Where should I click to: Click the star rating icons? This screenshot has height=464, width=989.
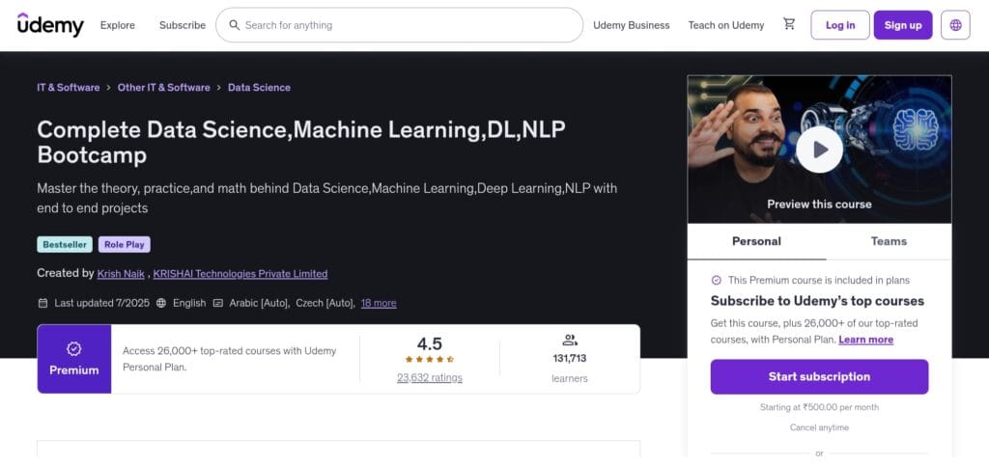(429, 360)
